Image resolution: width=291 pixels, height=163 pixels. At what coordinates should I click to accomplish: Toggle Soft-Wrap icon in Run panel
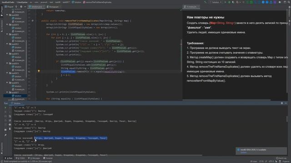point(10,116)
